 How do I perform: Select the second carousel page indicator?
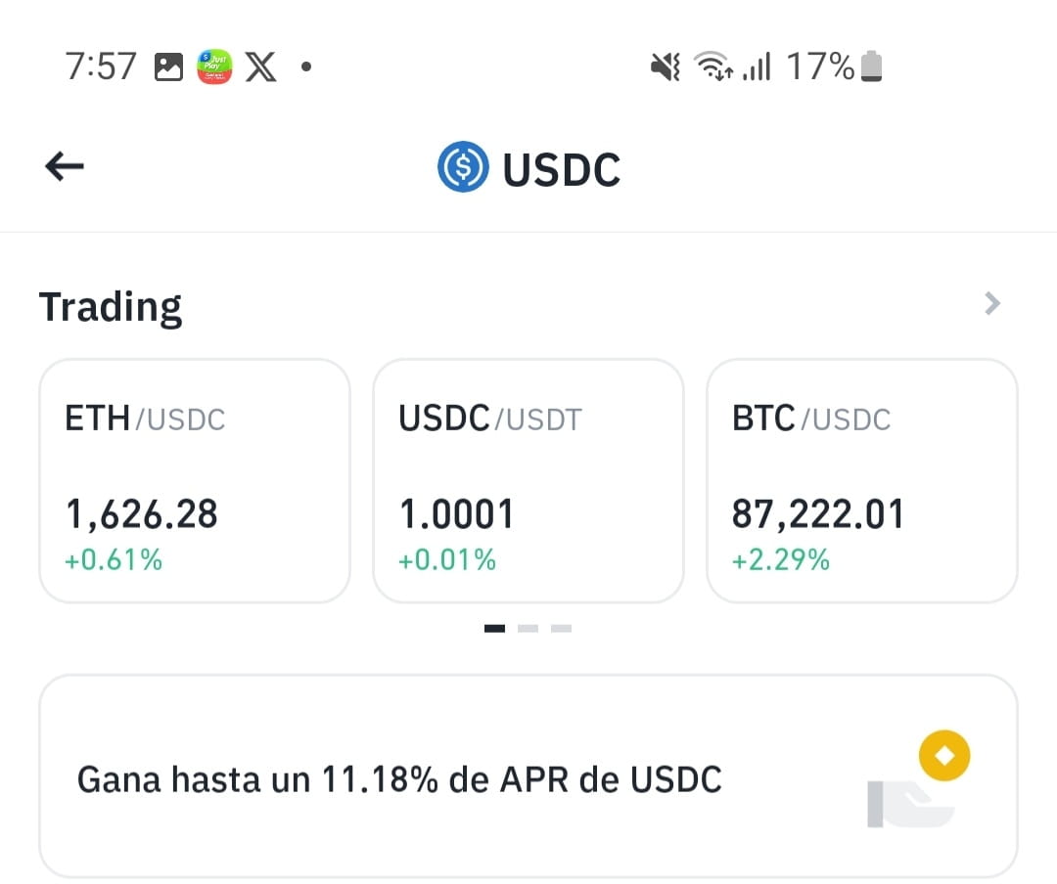528,629
